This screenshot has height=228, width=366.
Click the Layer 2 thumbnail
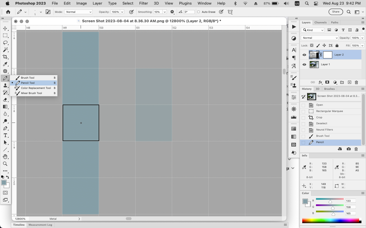314,54
